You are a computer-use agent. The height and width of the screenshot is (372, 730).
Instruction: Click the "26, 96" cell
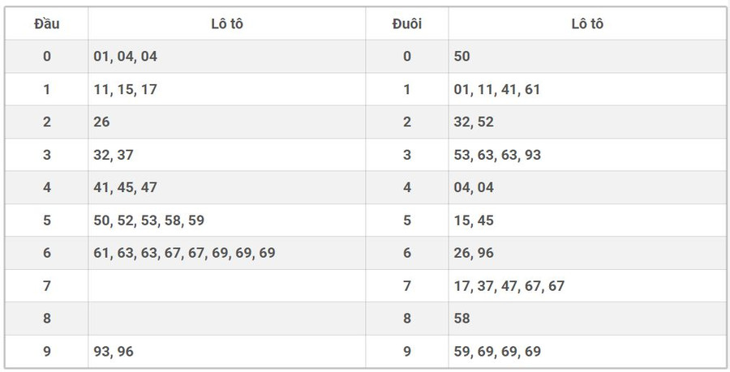click(474, 253)
